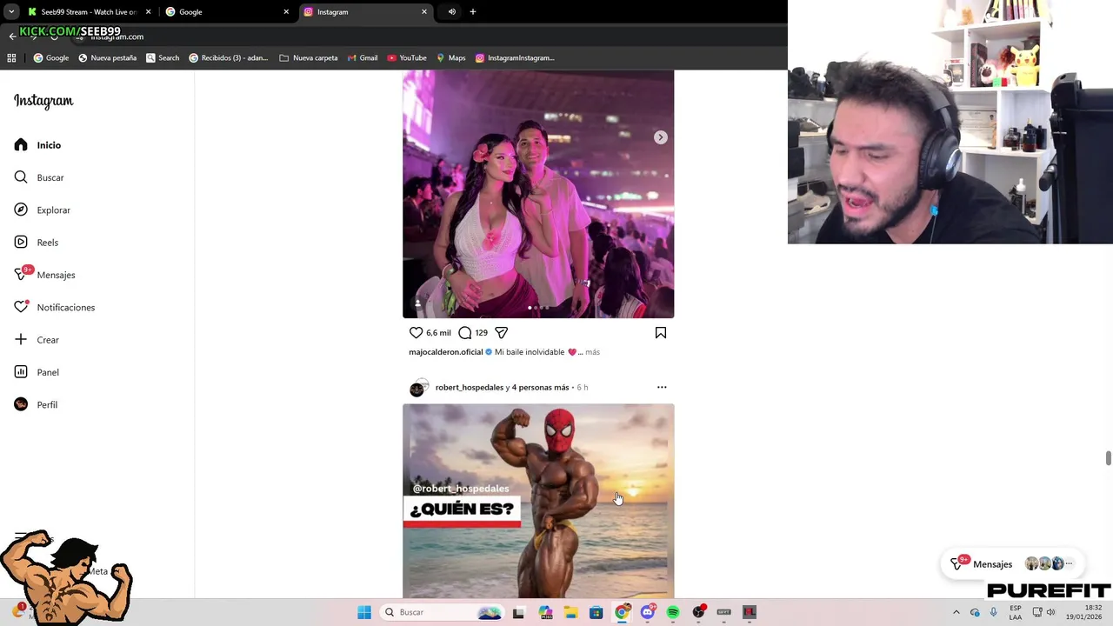The image size is (1113, 626).
Task: Open Chrome from taskbar
Action: point(622,612)
